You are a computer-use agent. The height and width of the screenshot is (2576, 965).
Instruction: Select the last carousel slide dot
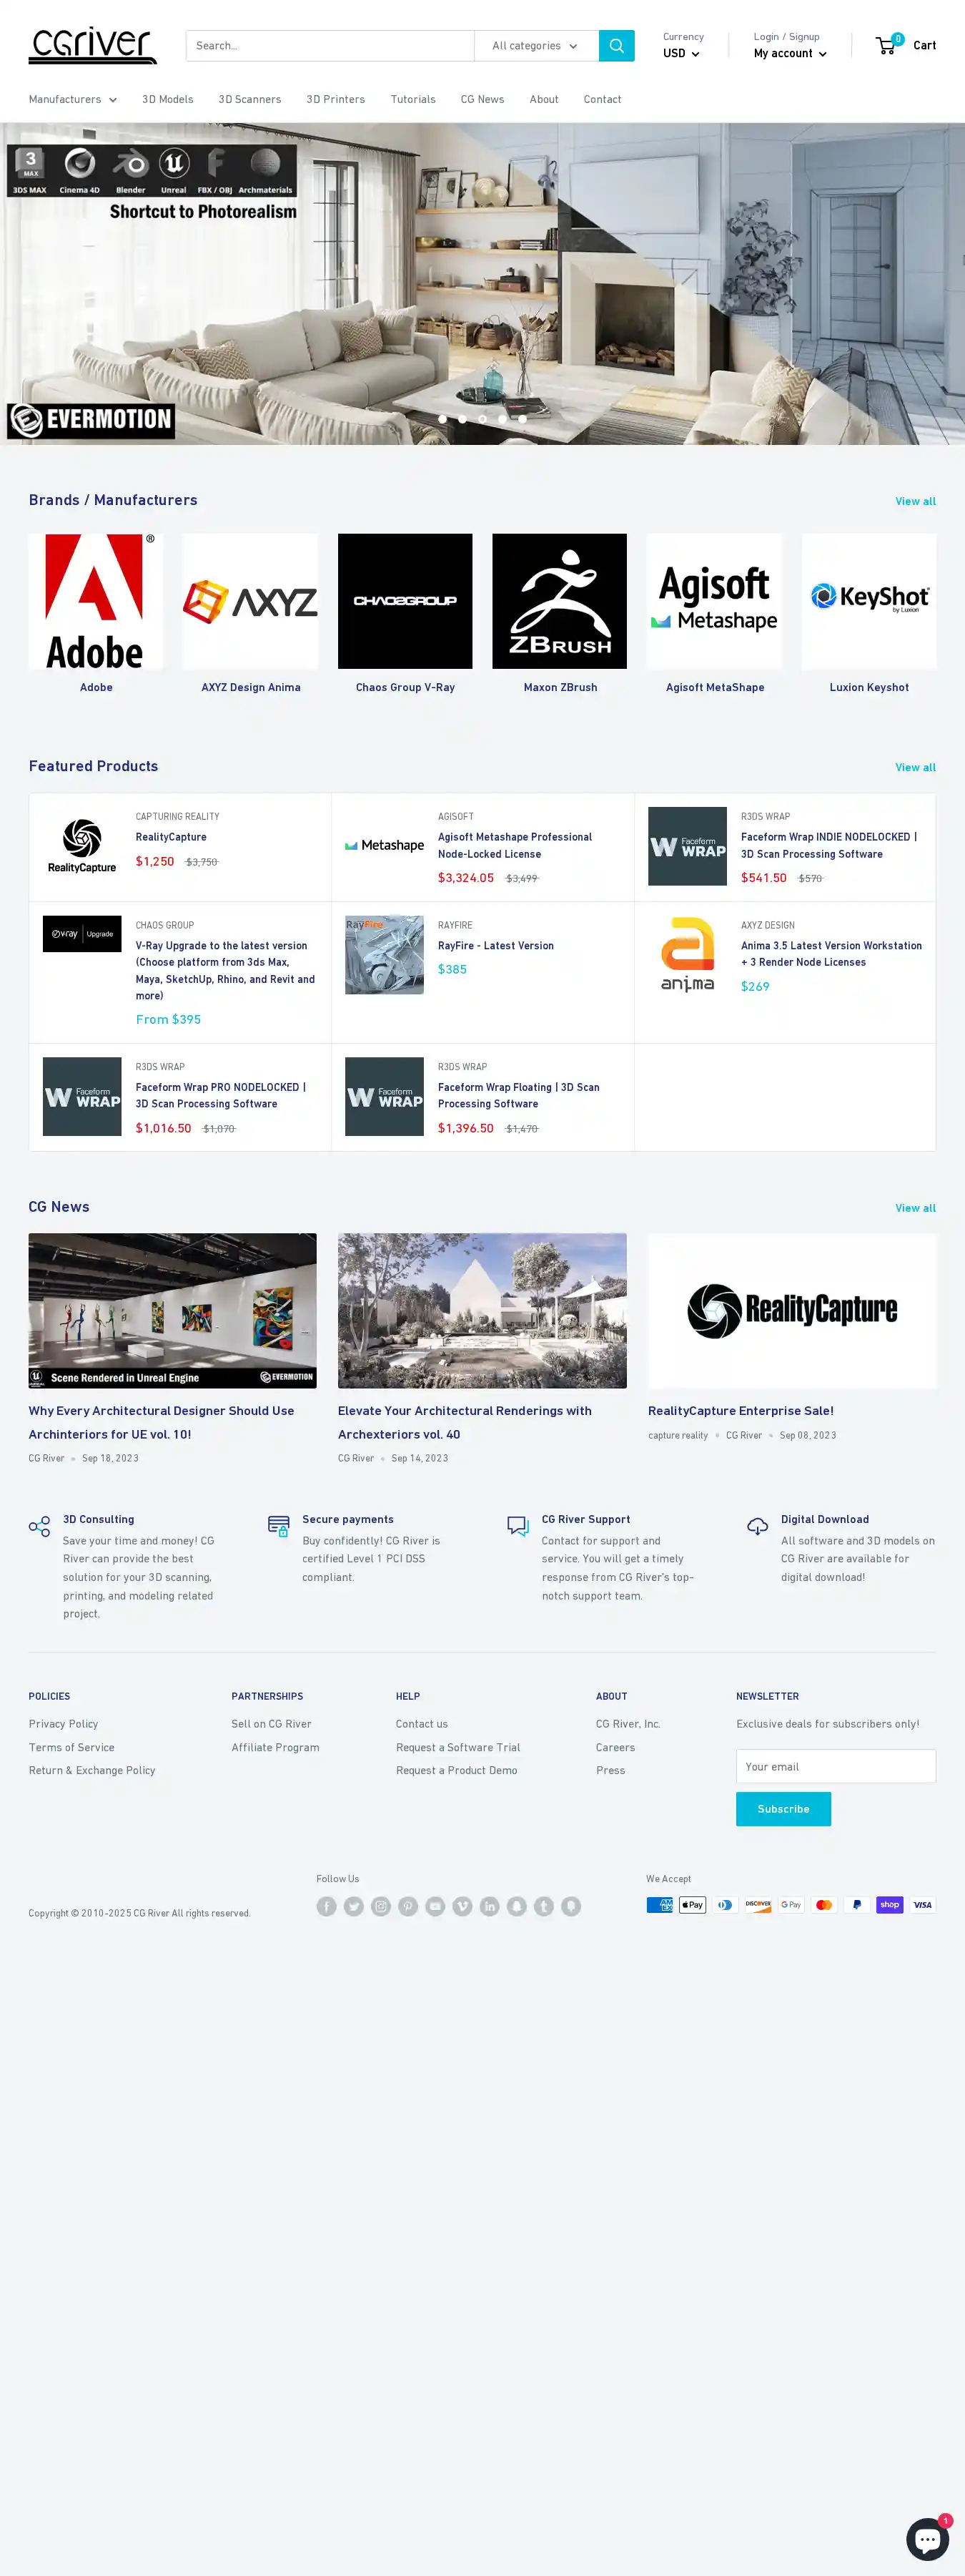(x=523, y=419)
